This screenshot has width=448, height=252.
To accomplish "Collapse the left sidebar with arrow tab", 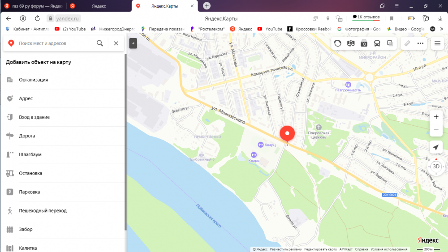I will click(133, 43).
